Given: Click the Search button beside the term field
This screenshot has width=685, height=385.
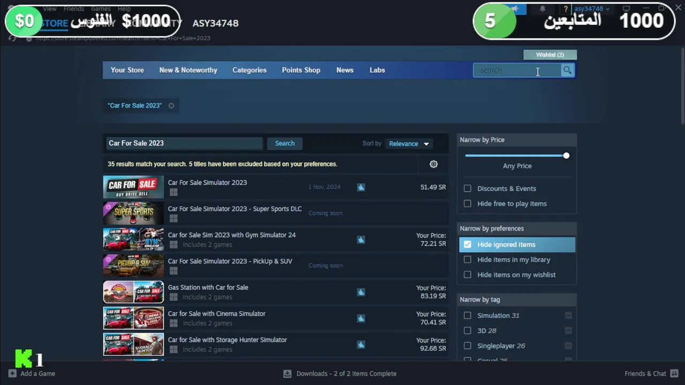Looking at the screenshot, I should click(285, 143).
